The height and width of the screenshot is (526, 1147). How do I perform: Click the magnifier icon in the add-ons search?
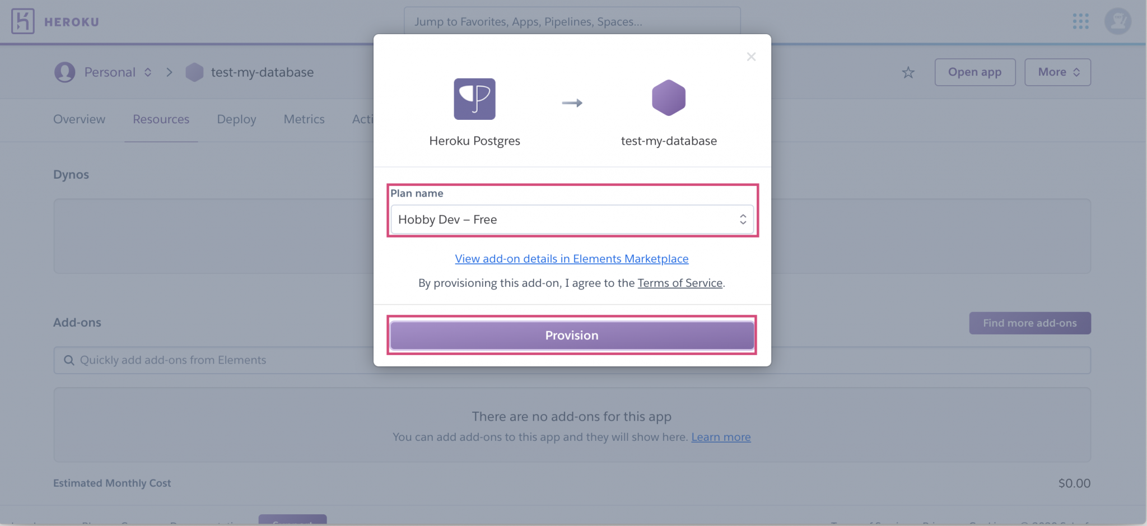click(69, 360)
